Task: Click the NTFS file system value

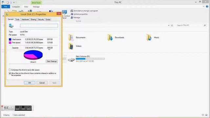Action: 22,35
